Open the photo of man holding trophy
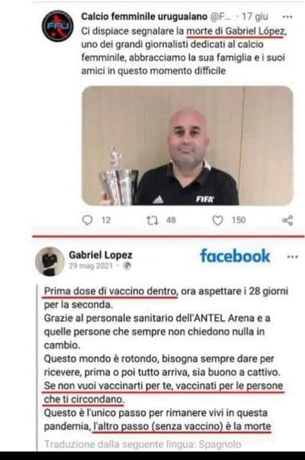Image resolution: width=305 pixels, height=460 pixels. 187,146
